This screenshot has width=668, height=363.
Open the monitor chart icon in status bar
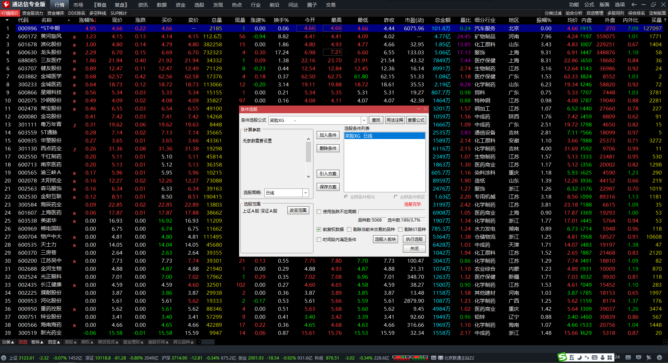coord(638,357)
